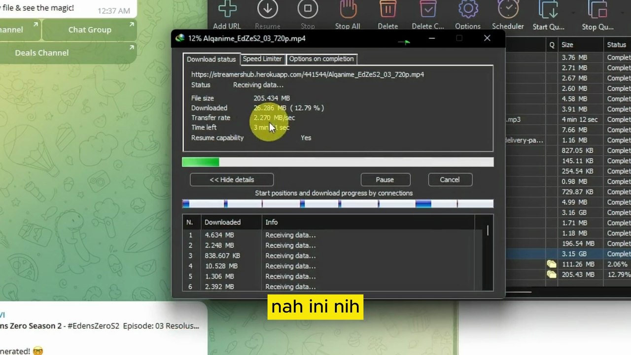Click the green overall download progress bar
Screen dimensions: 631x355
(x=338, y=162)
